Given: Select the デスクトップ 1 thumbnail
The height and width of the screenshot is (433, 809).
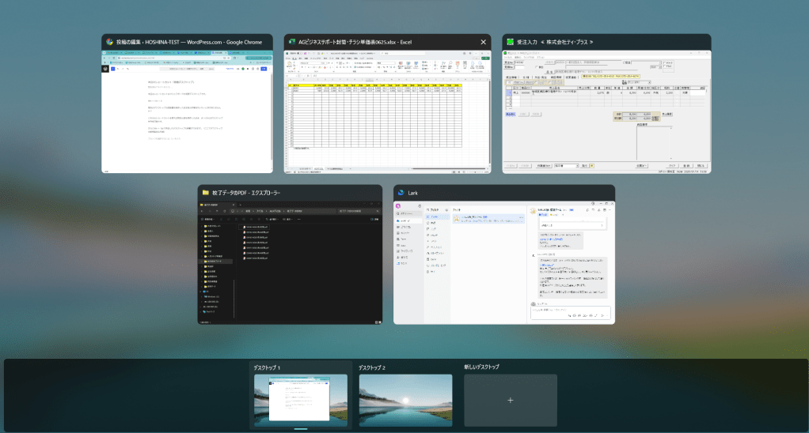Looking at the screenshot, I should (301, 401).
